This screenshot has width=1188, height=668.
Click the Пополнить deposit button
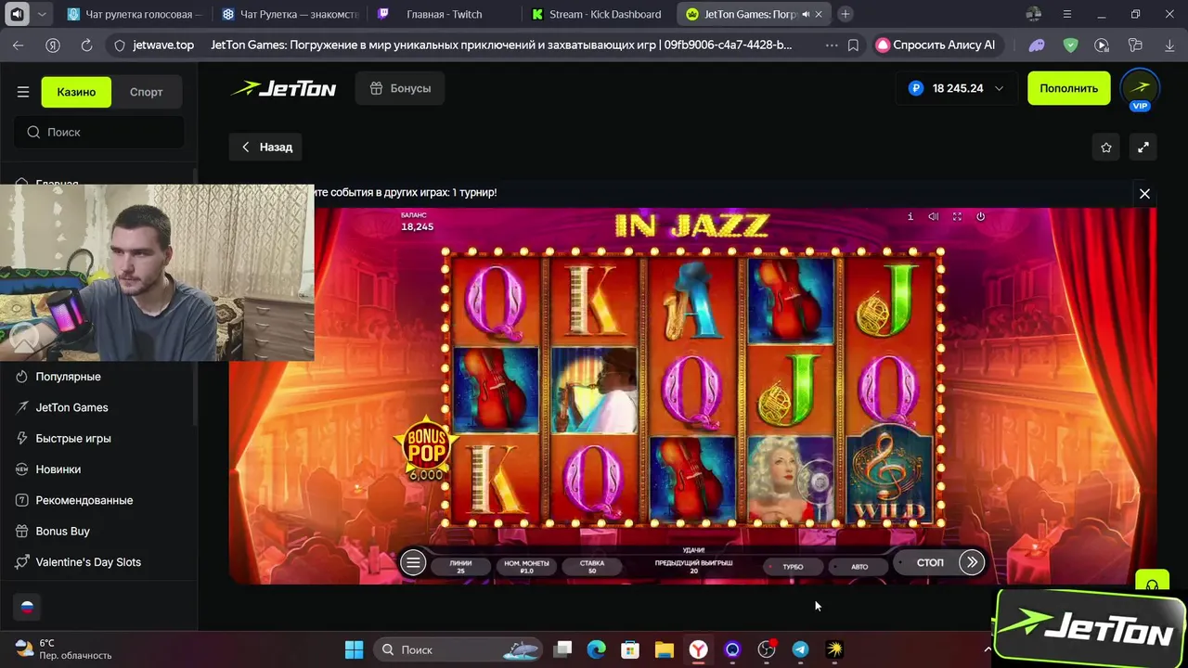tap(1068, 88)
